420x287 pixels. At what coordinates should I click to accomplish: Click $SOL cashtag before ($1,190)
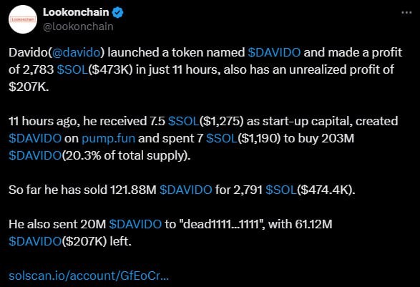(222, 138)
